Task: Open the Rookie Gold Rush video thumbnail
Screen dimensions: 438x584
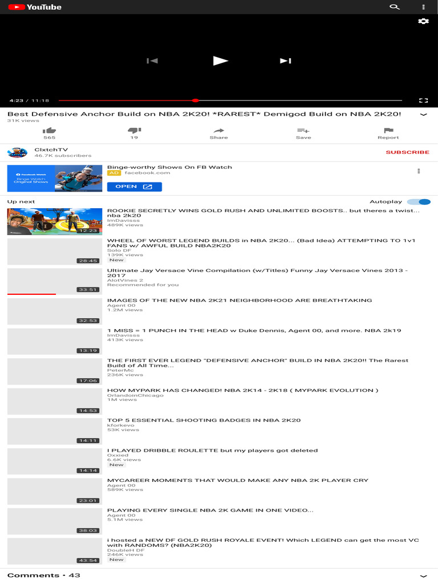Action: (x=55, y=222)
